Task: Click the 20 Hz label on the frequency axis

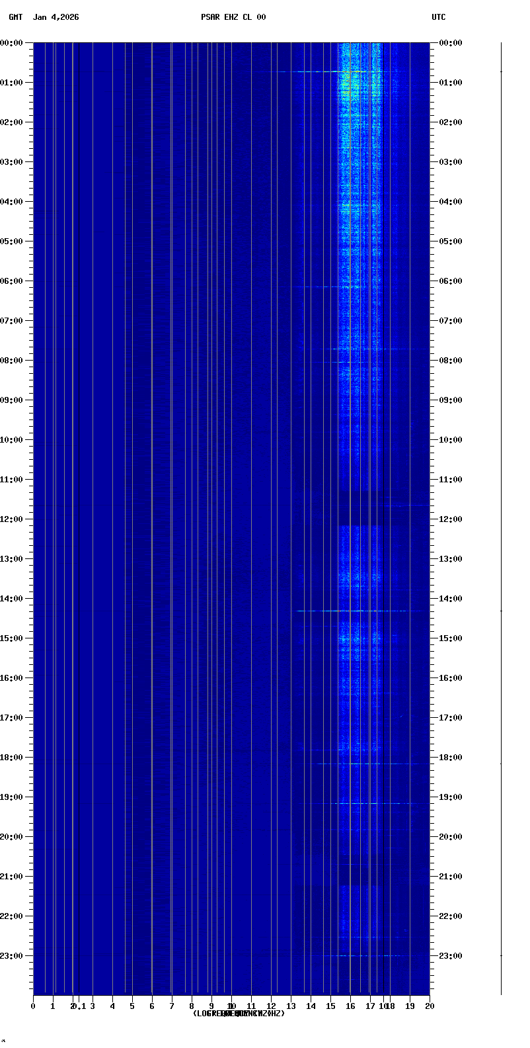Action: pos(430,1006)
